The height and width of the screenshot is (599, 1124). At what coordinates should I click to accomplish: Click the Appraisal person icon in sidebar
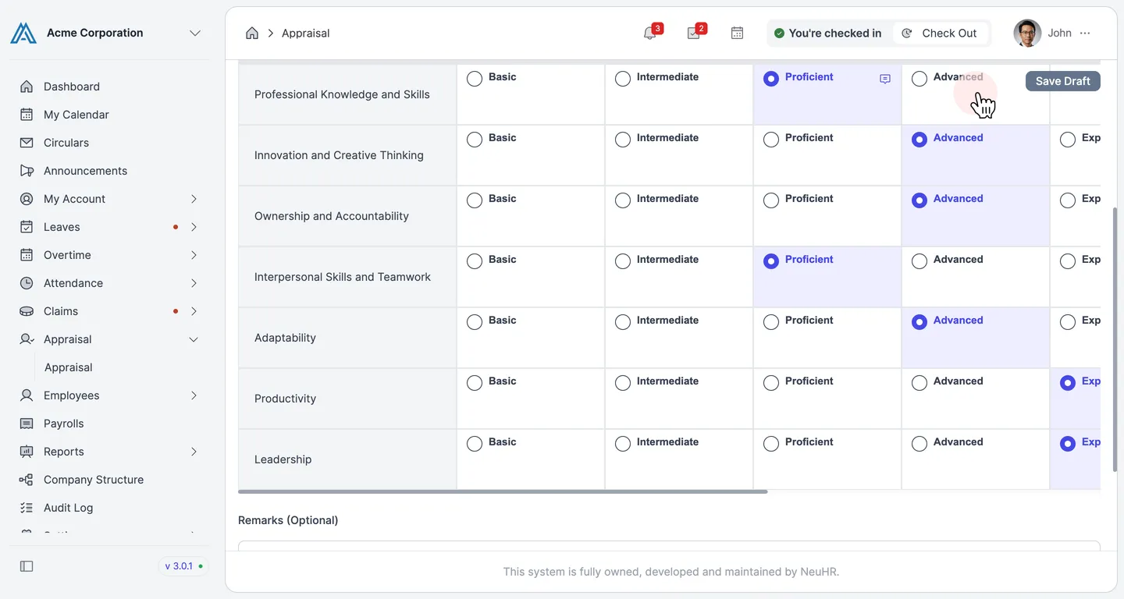click(27, 339)
